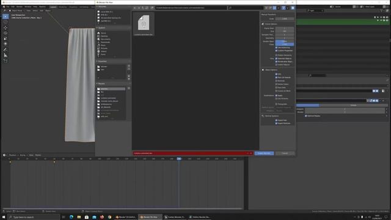Screen dimensions: 391x220
Task: Enable Normals export checkbox
Action: pos(276,81)
